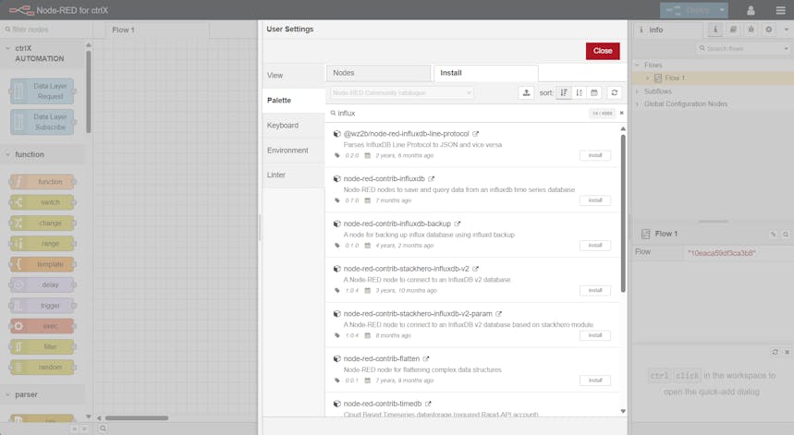
Task: Open the user profile icon
Action: click(x=751, y=10)
